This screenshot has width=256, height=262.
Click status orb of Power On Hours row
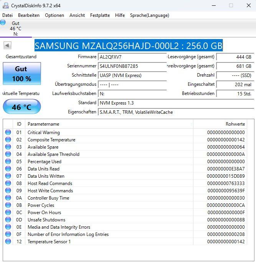(x=8, y=212)
